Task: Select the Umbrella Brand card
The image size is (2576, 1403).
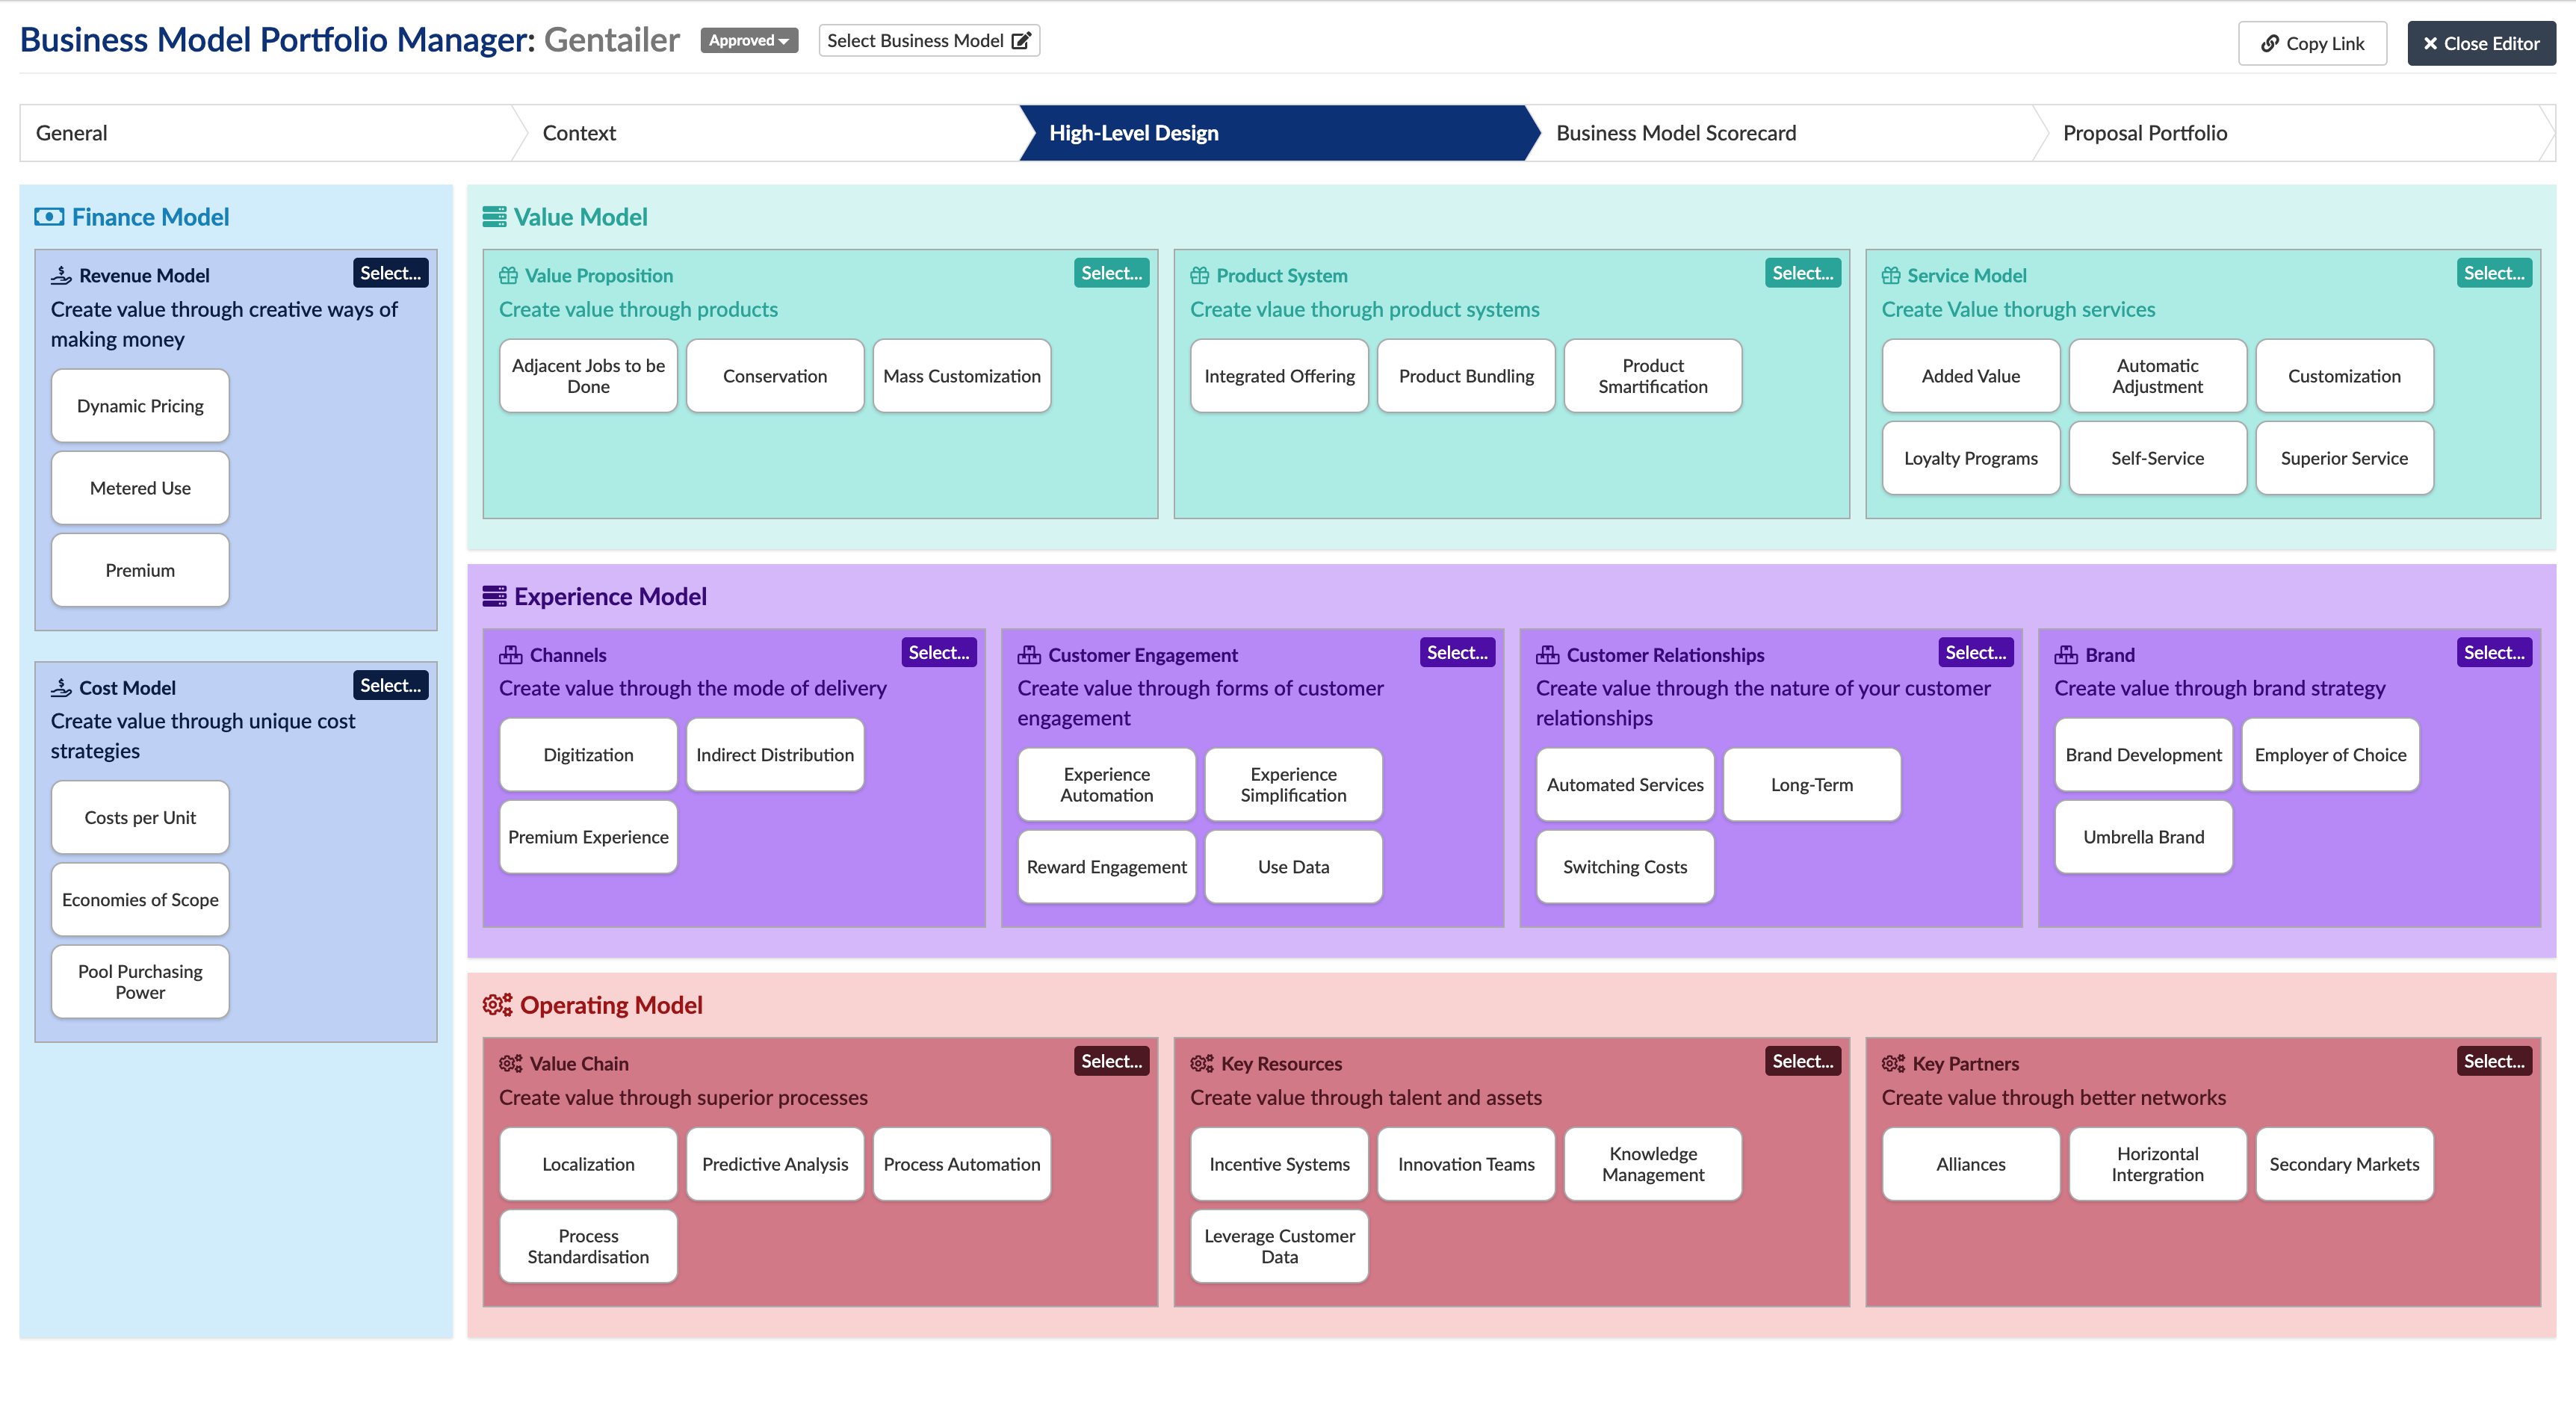Action: click(x=2144, y=837)
